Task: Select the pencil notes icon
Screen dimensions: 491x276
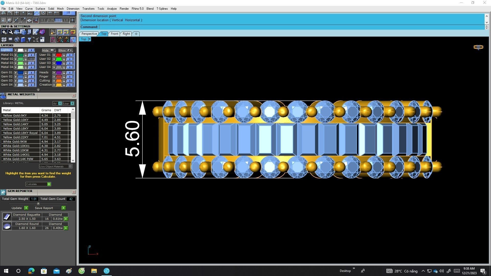Action: [36, 32]
